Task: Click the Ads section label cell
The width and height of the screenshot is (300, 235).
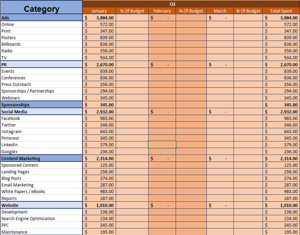Action: 41,18
